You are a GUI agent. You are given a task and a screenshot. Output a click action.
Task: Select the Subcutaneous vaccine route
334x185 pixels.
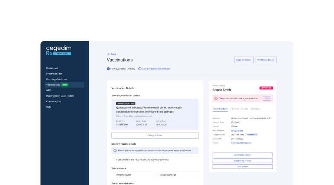coord(159,175)
